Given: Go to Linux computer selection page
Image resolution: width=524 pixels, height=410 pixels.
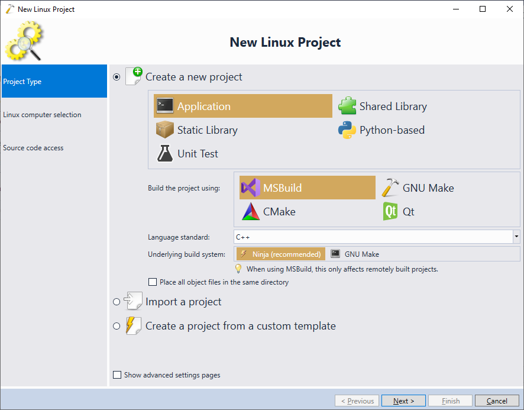Looking at the screenshot, I should [54, 114].
